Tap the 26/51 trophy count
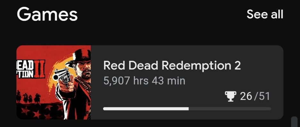The width and height of the screenshot is (300, 127). [255, 96]
